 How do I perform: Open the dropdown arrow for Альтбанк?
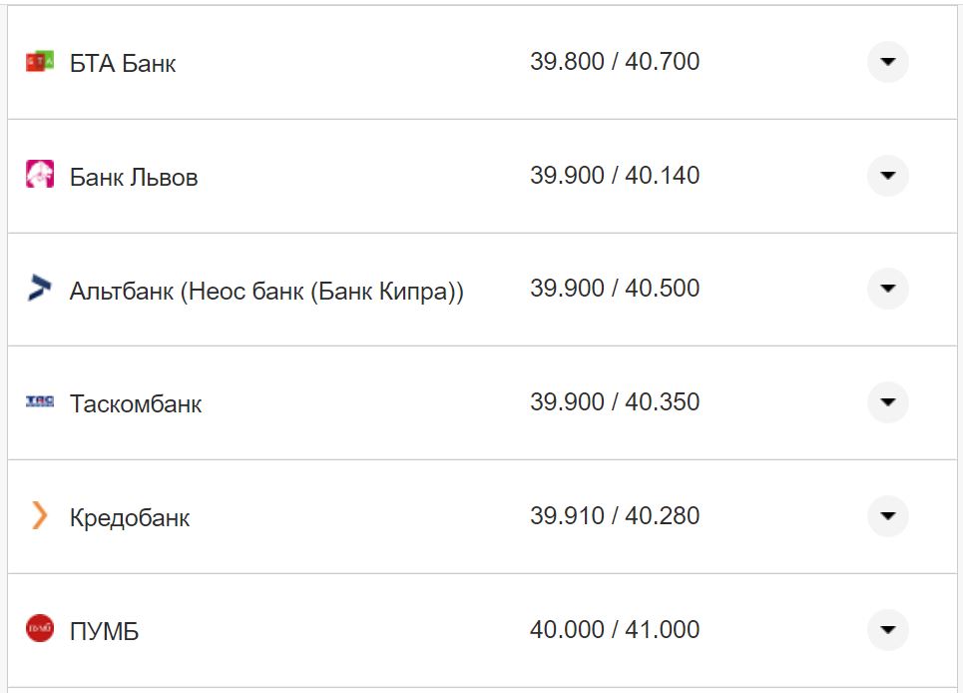coord(887,289)
